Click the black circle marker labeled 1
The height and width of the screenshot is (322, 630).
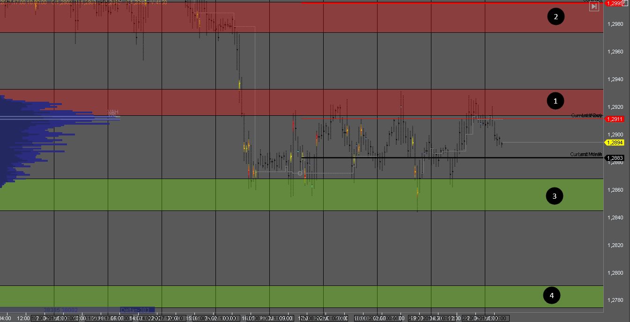[556, 101]
